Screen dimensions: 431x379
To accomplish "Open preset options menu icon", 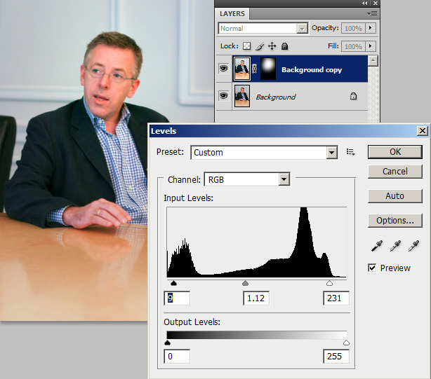I will click(x=350, y=152).
